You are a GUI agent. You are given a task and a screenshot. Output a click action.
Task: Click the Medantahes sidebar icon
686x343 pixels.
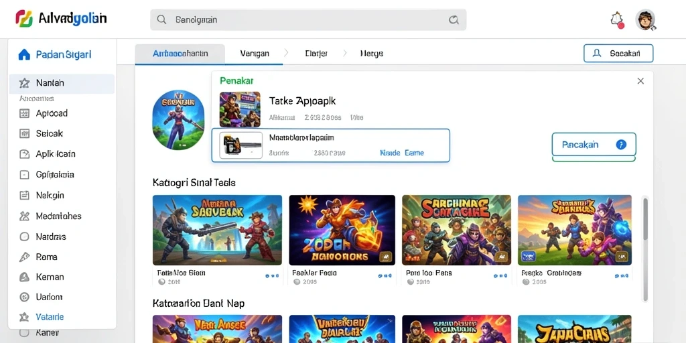coord(25,216)
